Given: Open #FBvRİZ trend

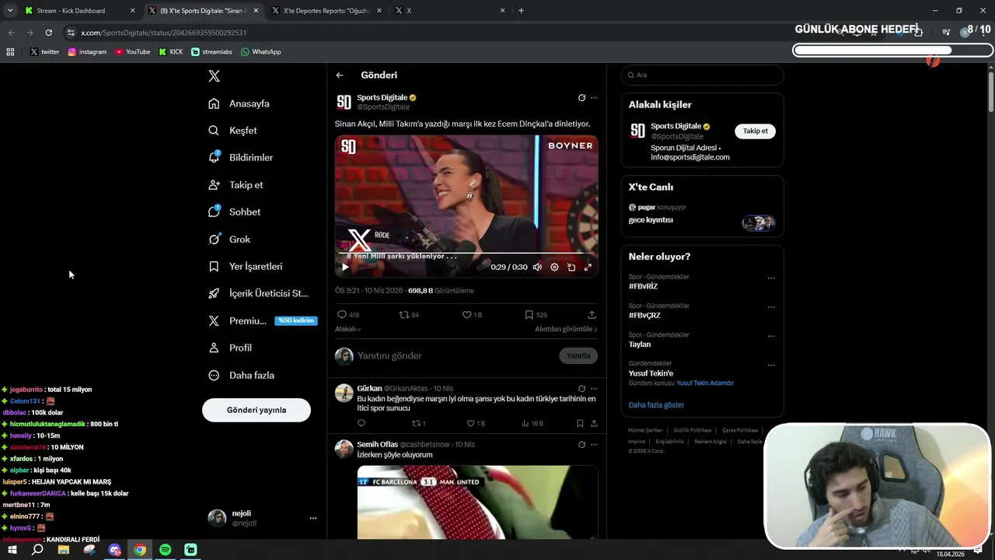Looking at the screenshot, I should 644,286.
